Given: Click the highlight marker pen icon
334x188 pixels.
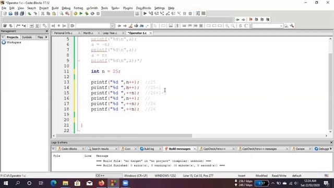Looking at the screenshot, I should pos(130,26).
